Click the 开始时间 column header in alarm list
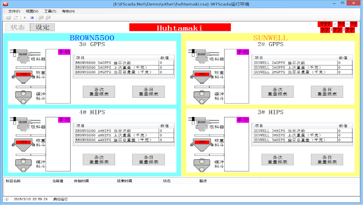The height and width of the screenshot is (205, 363). [x=93, y=181]
